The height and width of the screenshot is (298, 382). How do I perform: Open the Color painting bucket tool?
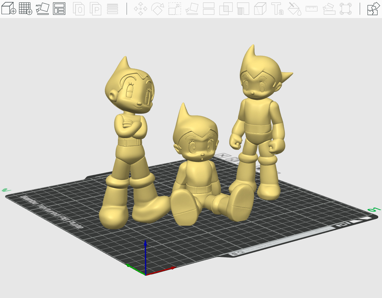click(294, 9)
